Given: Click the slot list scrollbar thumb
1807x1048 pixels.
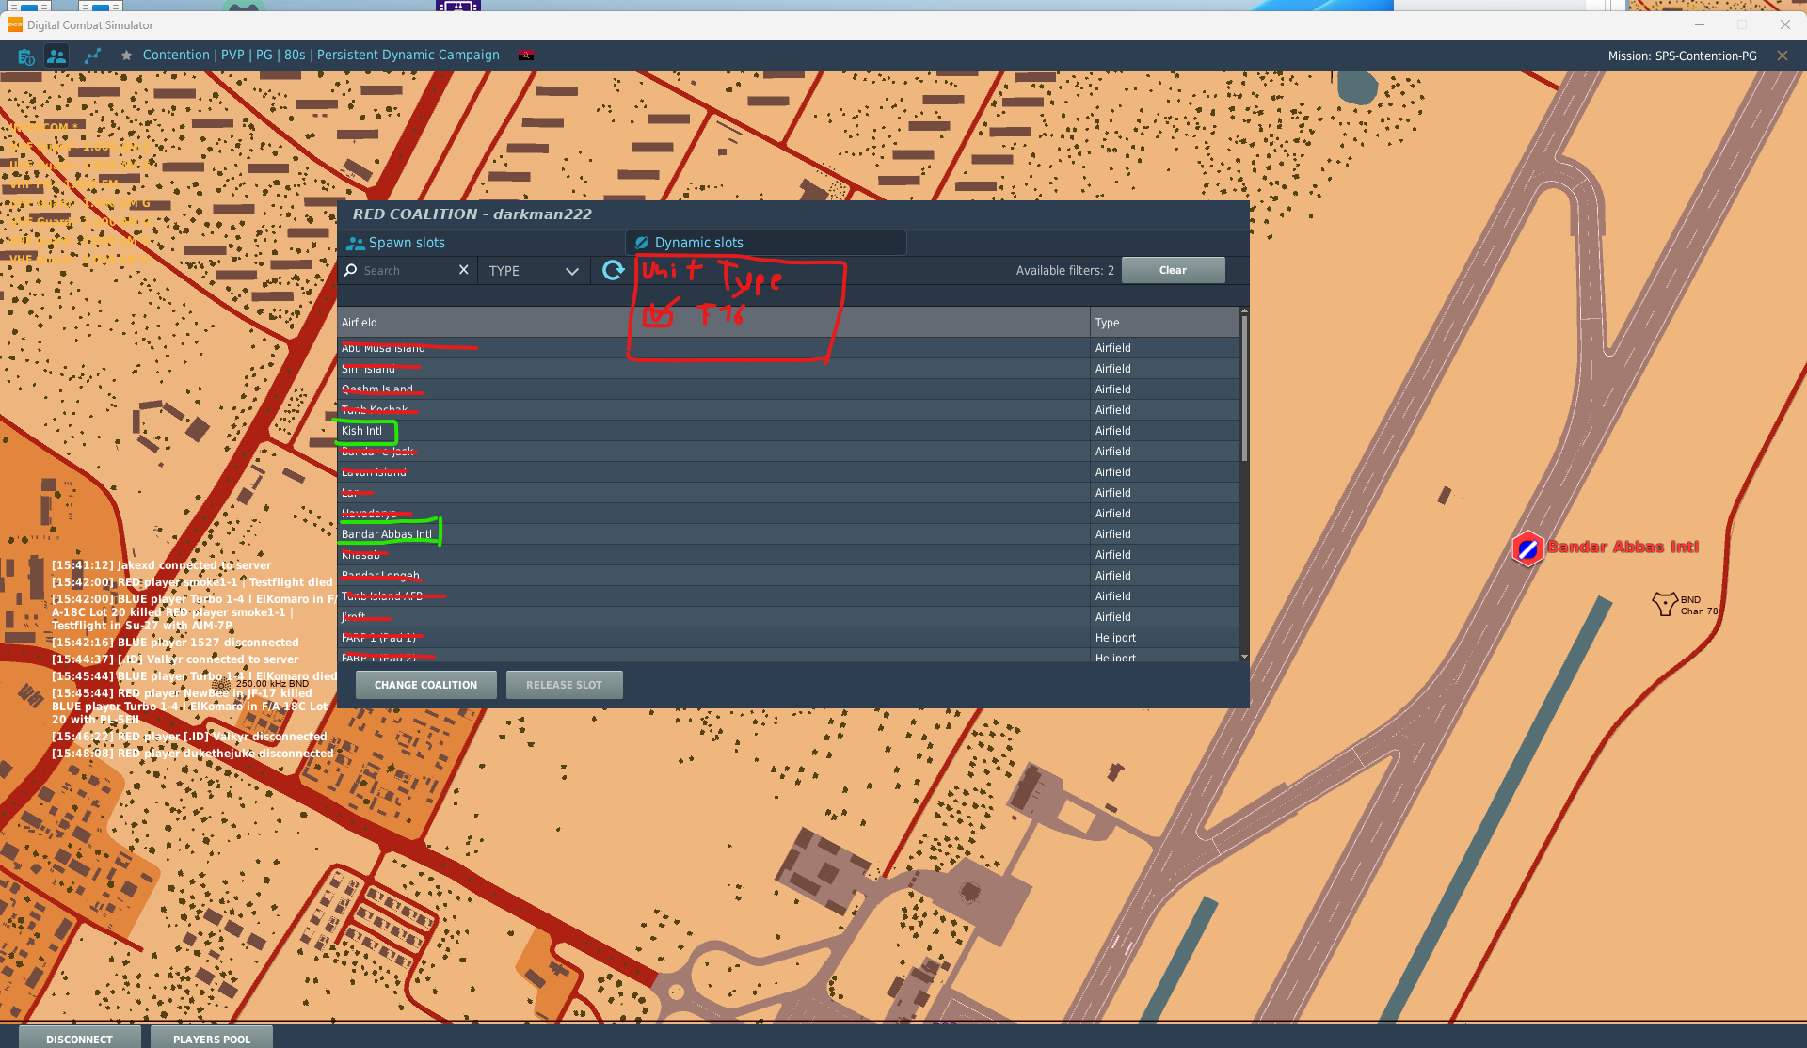Looking at the screenshot, I should pos(1244,388).
